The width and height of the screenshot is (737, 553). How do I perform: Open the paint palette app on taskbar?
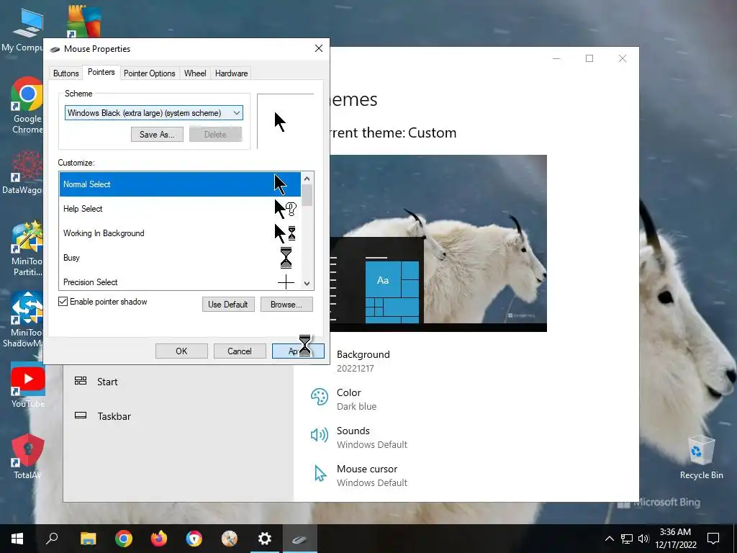coord(230,539)
